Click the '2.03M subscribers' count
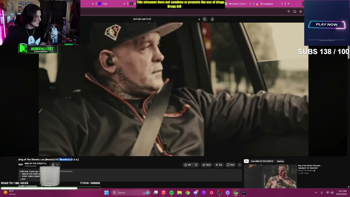The image size is (350, 197). coord(31,166)
